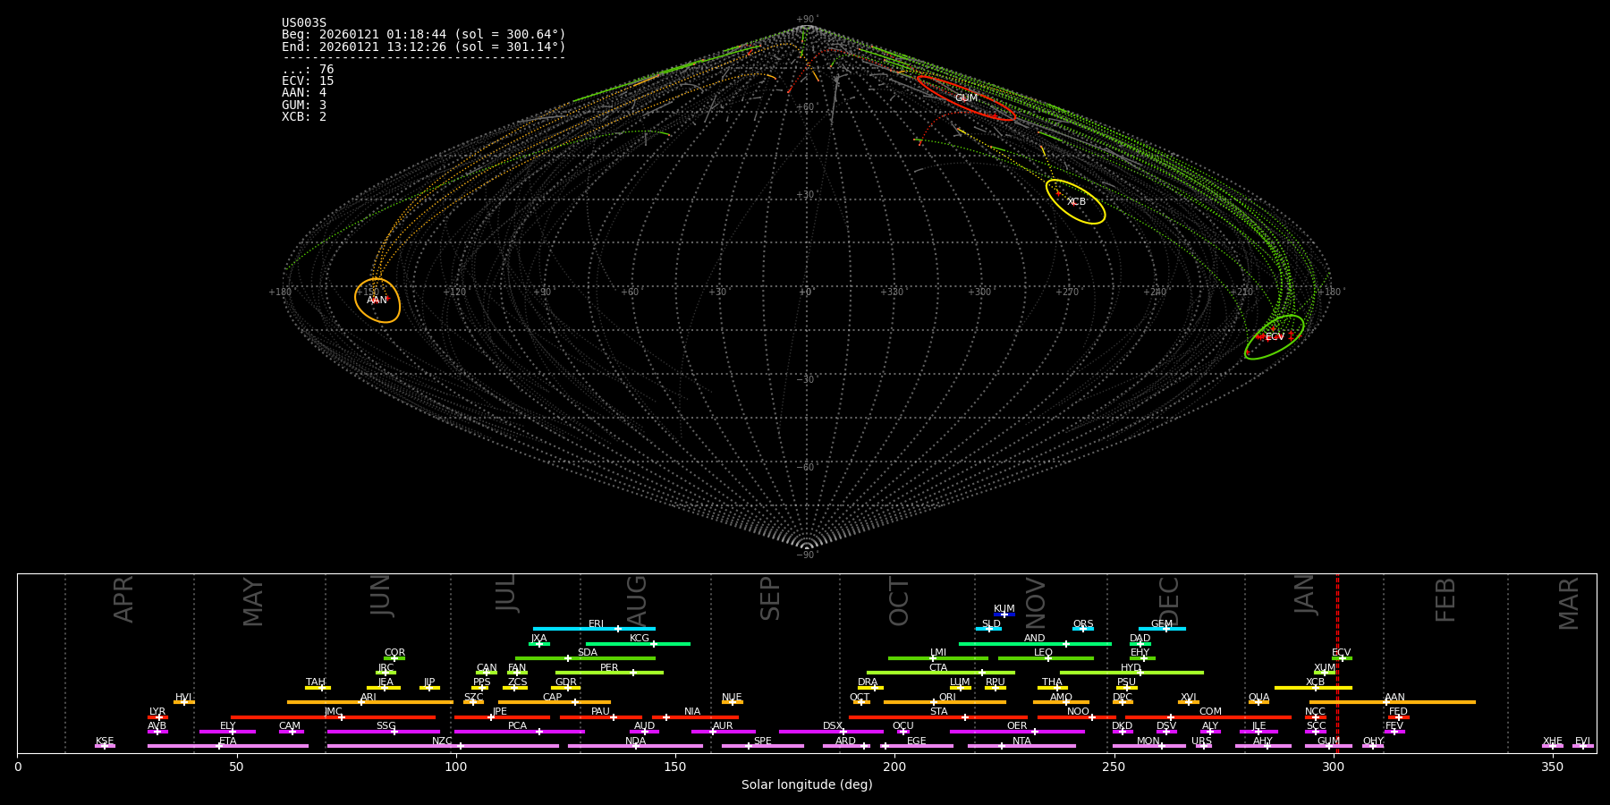Click the PER shower bar in timeline
Viewport: 1610px width, 805px height.
pos(609,673)
